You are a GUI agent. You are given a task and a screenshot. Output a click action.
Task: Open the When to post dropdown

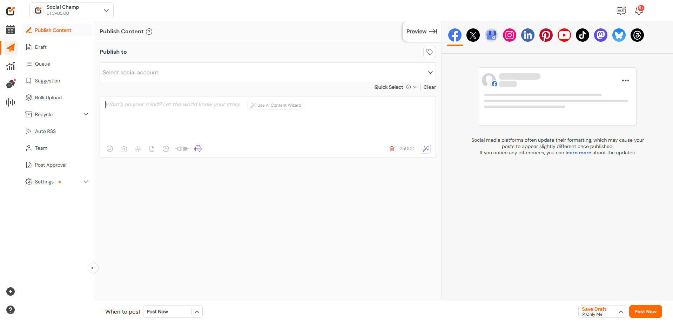173,311
